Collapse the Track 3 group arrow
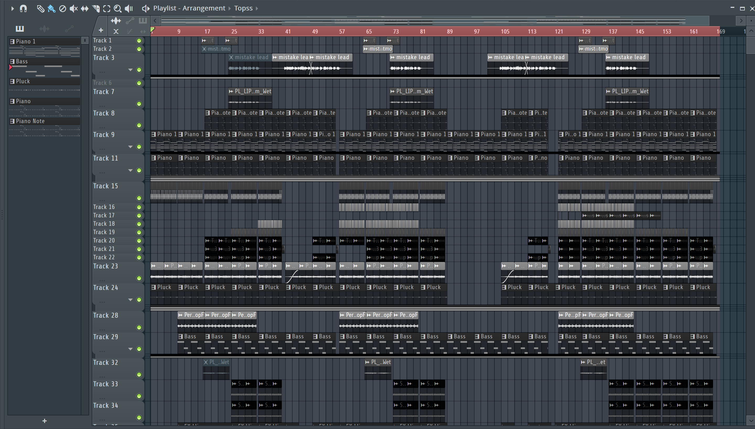 tap(130, 70)
